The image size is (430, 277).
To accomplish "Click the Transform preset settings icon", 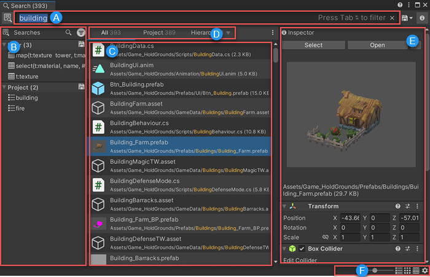I will 407,206.
